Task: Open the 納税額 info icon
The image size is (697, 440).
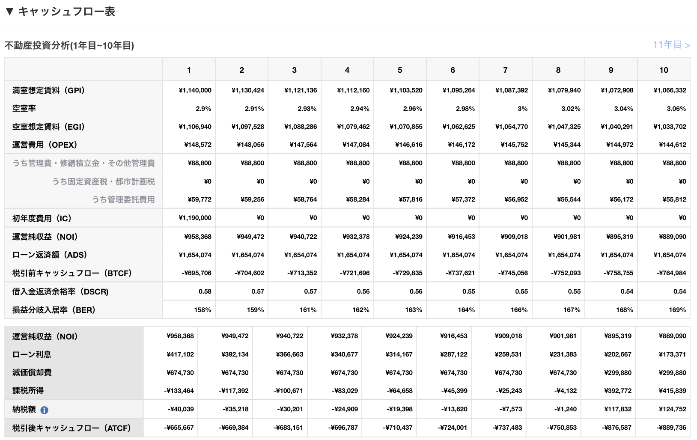Action: point(44,410)
